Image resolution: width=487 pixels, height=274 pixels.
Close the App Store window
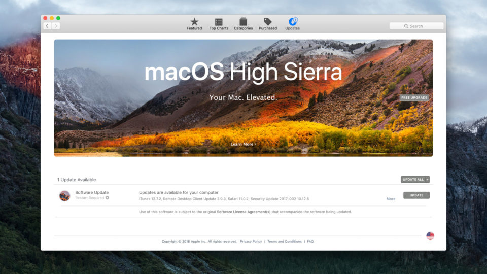click(45, 18)
